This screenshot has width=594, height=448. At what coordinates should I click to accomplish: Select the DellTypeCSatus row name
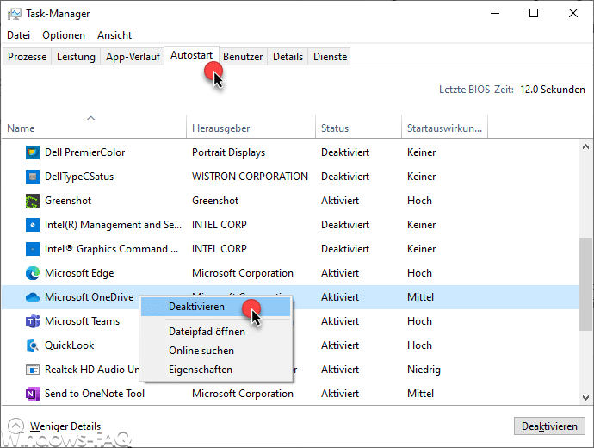(79, 177)
